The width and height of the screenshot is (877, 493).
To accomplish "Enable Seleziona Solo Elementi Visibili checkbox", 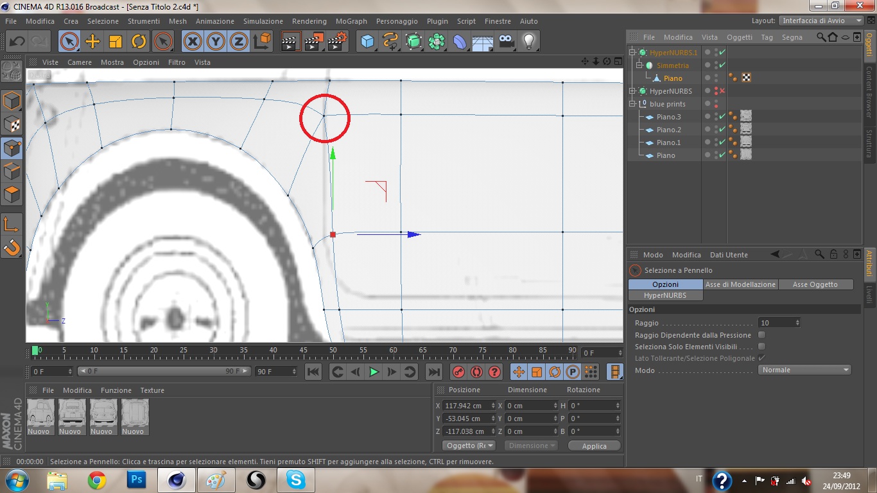I will pos(762,347).
